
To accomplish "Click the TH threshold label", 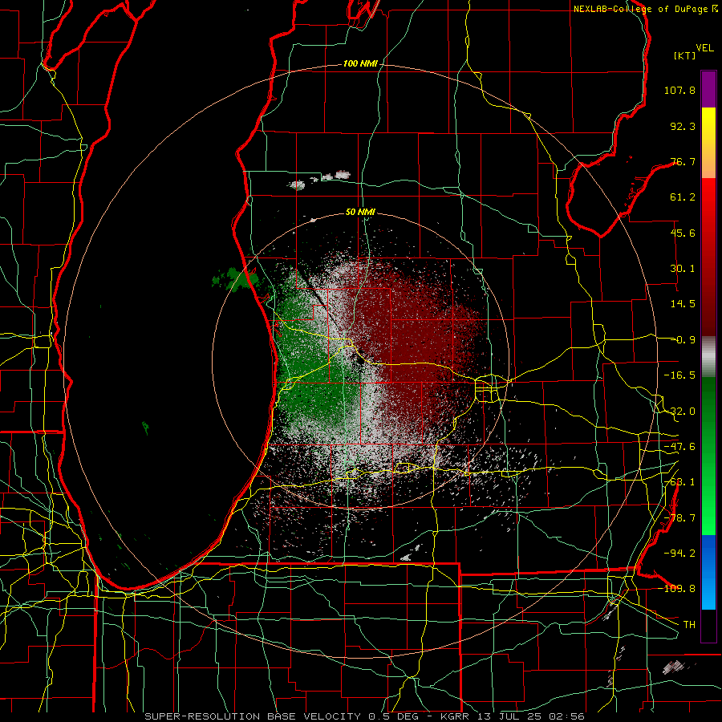I will click(x=689, y=624).
